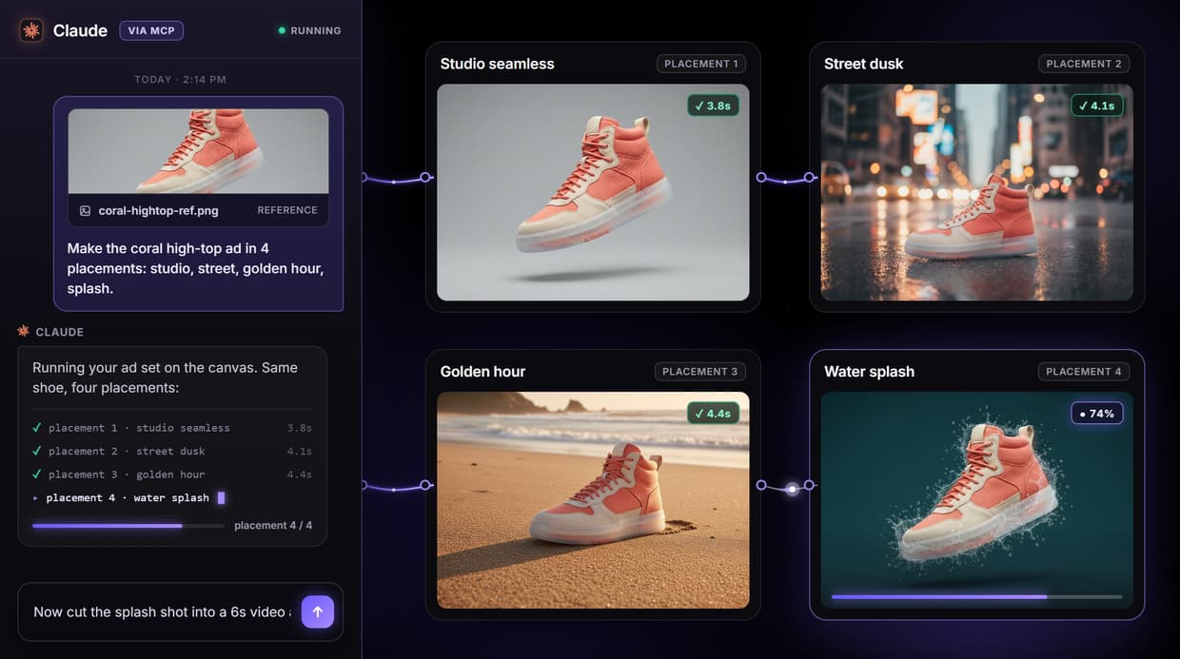Image resolution: width=1180 pixels, height=659 pixels.
Task: Click the VIA MCP badge
Action: point(151,30)
